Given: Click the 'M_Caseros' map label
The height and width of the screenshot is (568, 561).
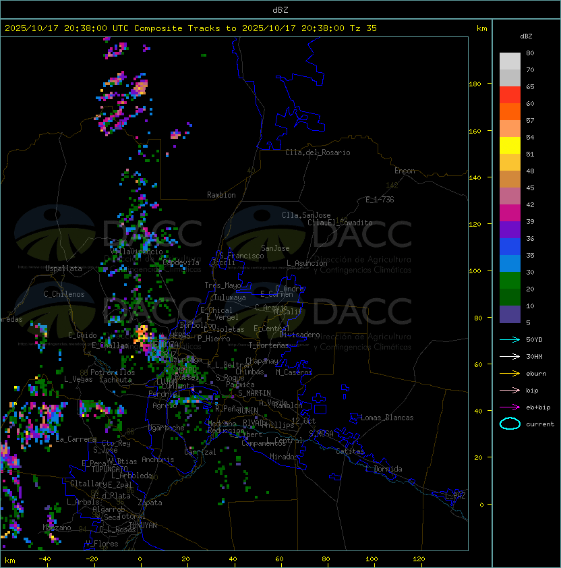Looking at the screenshot, I should click(x=294, y=372).
